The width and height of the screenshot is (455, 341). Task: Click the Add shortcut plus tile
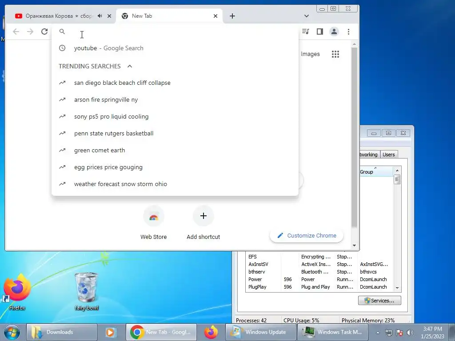(x=203, y=223)
